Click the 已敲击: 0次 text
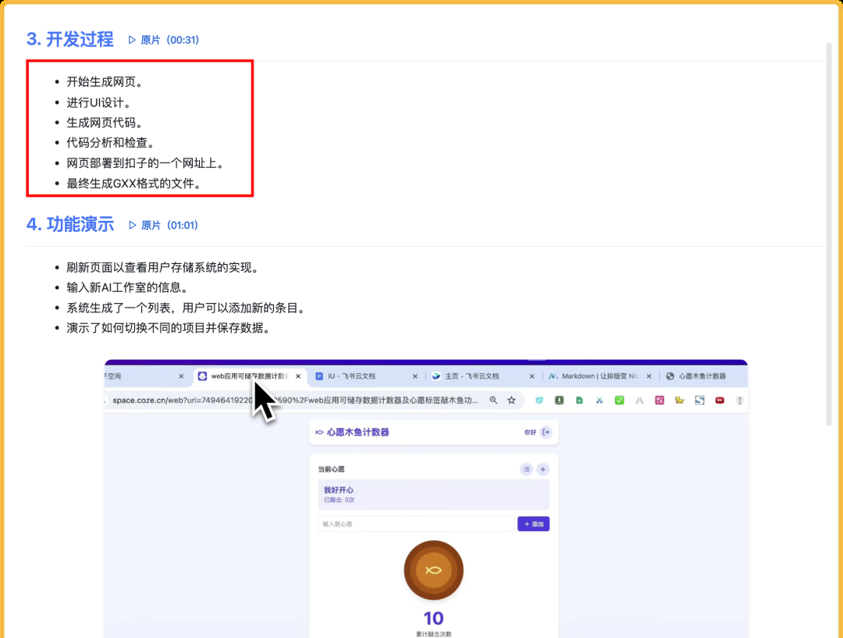The width and height of the screenshot is (843, 638). [x=340, y=500]
